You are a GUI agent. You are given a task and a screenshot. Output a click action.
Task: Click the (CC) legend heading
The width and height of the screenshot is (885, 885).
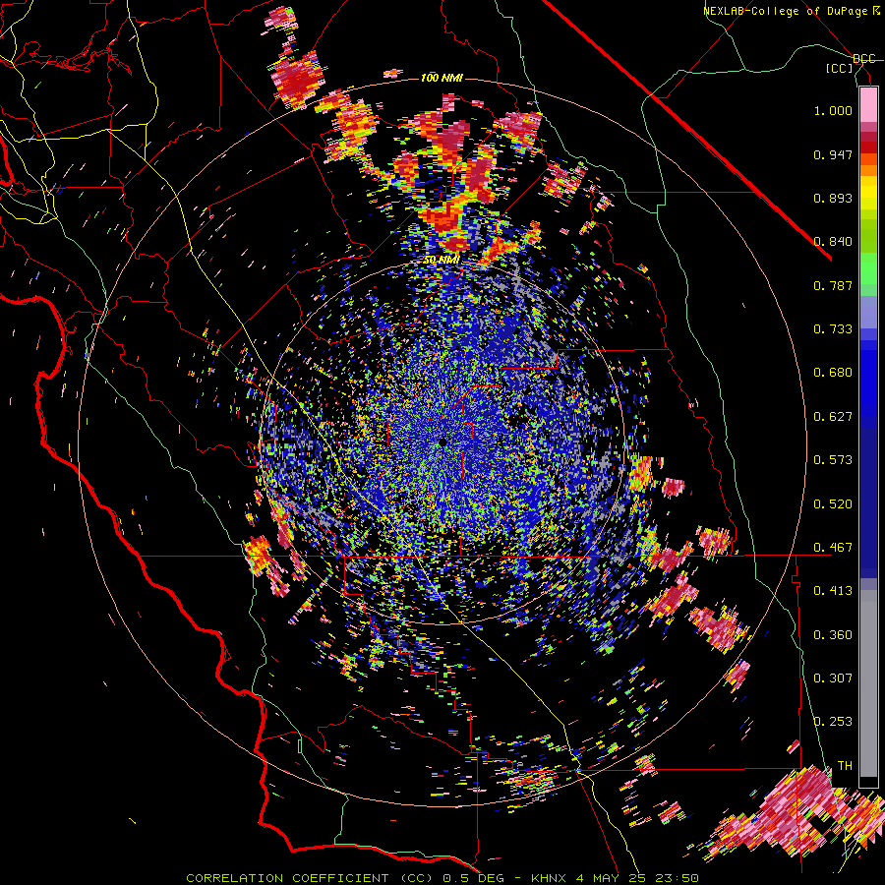click(x=839, y=68)
